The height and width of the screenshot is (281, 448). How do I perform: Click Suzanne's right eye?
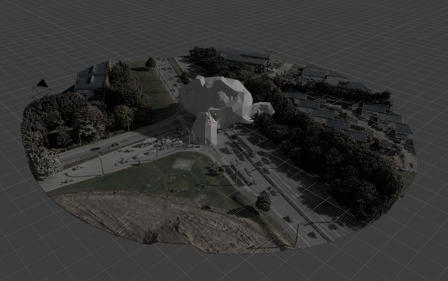[222, 95]
